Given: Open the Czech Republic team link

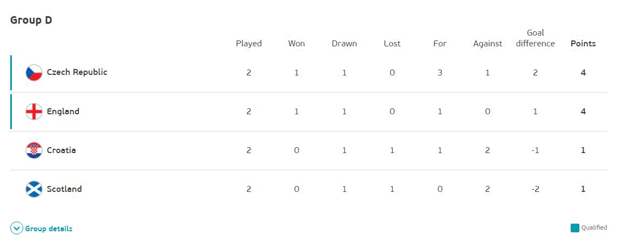Looking at the screenshot, I should coord(77,72).
